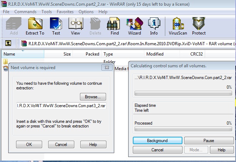Click the Delete toolbar icon
The height and width of the screenshot is (162, 236).
(x=95, y=26)
